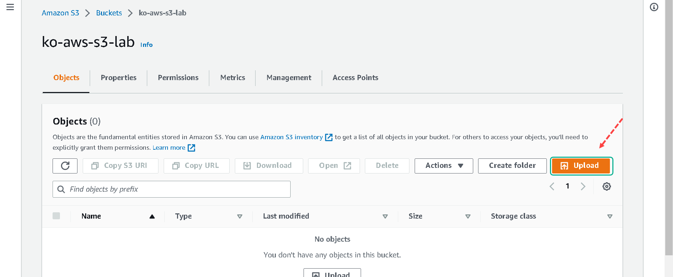Sort by Size column arrow

click(x=468, y=216)
